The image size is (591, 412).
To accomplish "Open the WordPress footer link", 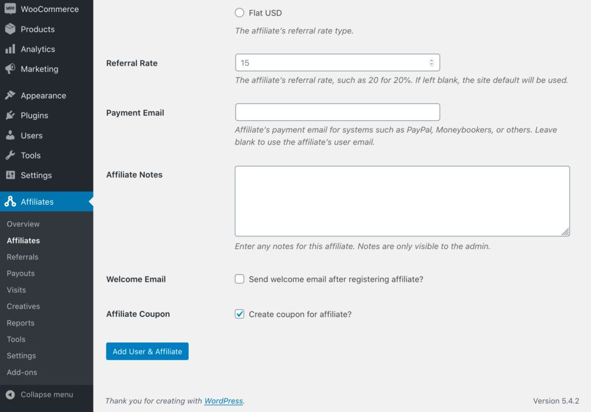I will 223,401.
